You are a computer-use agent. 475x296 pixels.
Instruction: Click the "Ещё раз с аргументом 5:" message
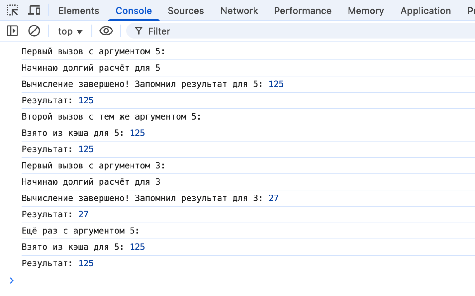point(80,231)
